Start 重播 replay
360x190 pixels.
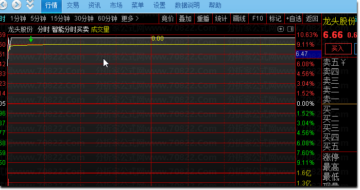pos(203,18)
